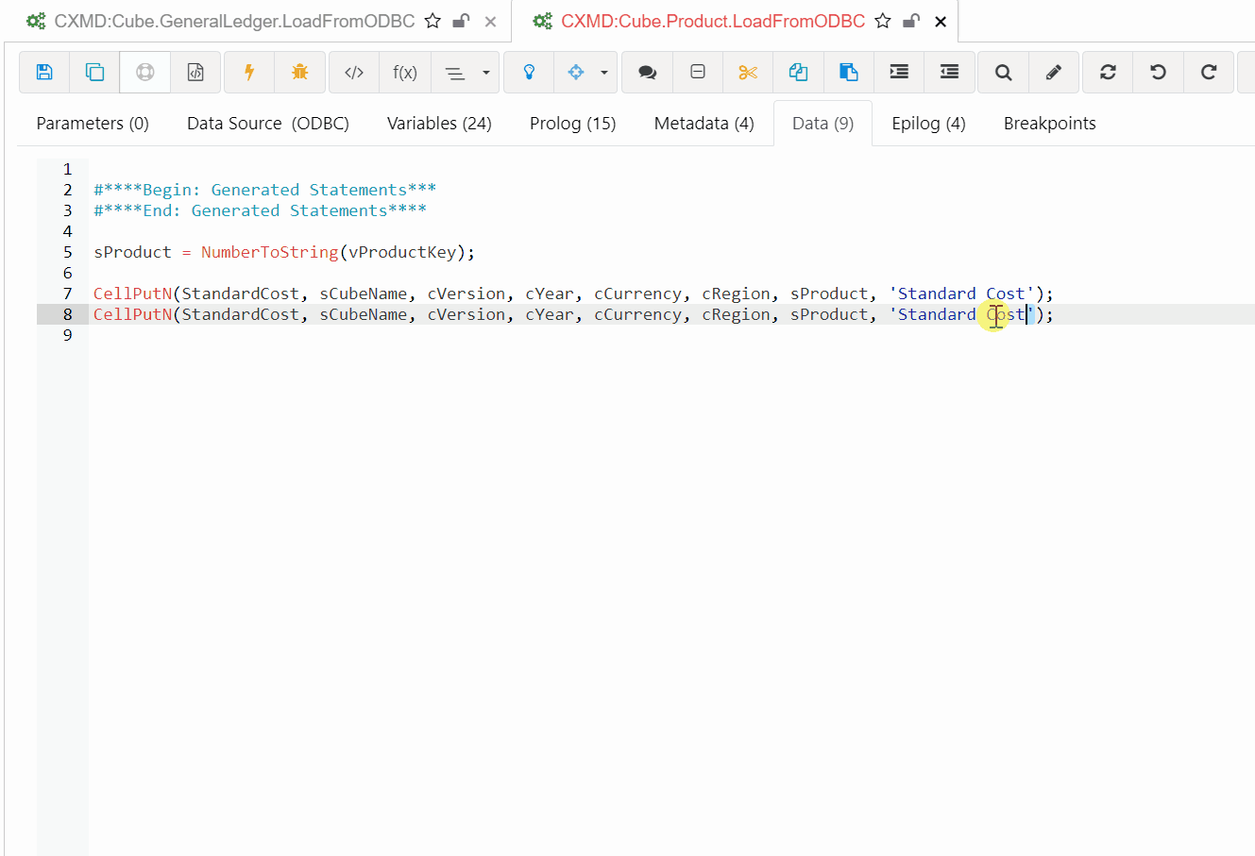Open the Metadata (4) tab
The image size is (1255, 856).
[704, 124]
